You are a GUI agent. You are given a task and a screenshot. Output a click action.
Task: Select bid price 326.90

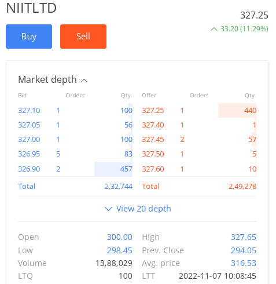29,169
